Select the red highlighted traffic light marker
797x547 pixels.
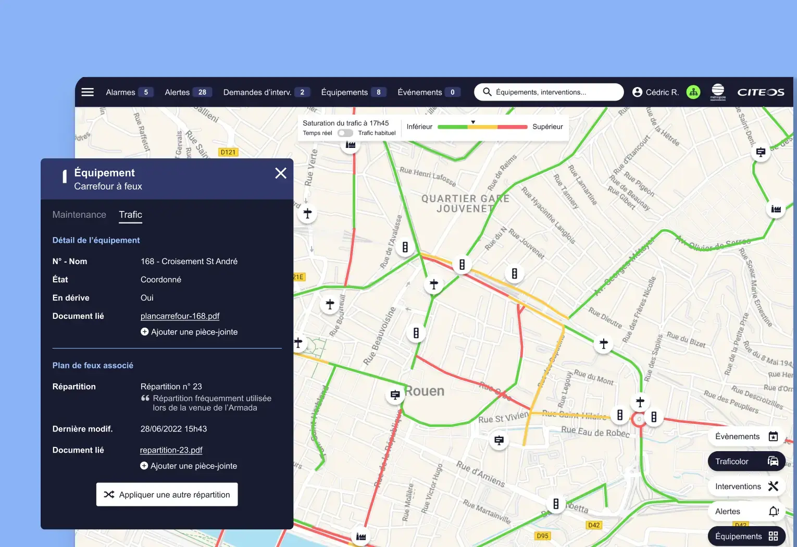(x=639, y=419)
